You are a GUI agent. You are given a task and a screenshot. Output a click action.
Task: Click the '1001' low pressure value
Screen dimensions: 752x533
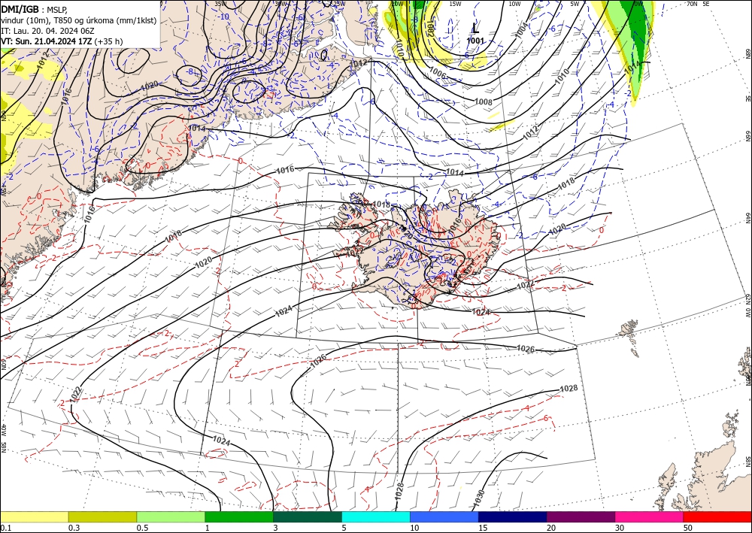tap(476, 41)
